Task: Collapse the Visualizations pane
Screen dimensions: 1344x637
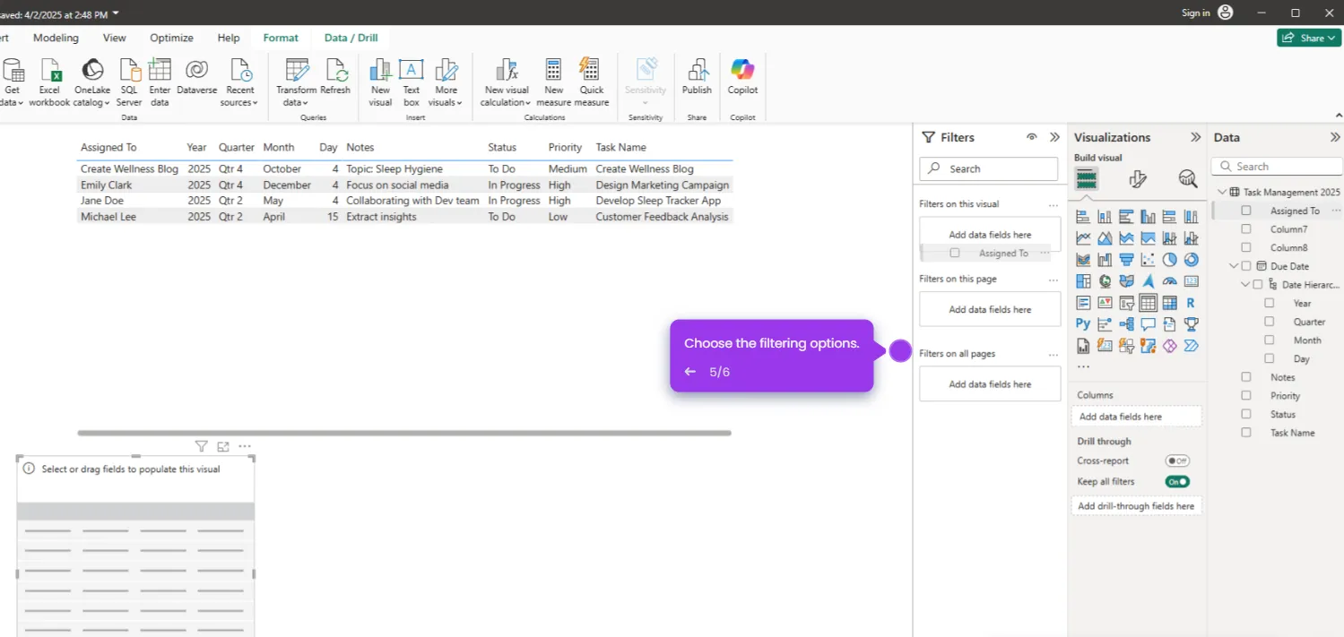Action: click(x=1195, y=137)
